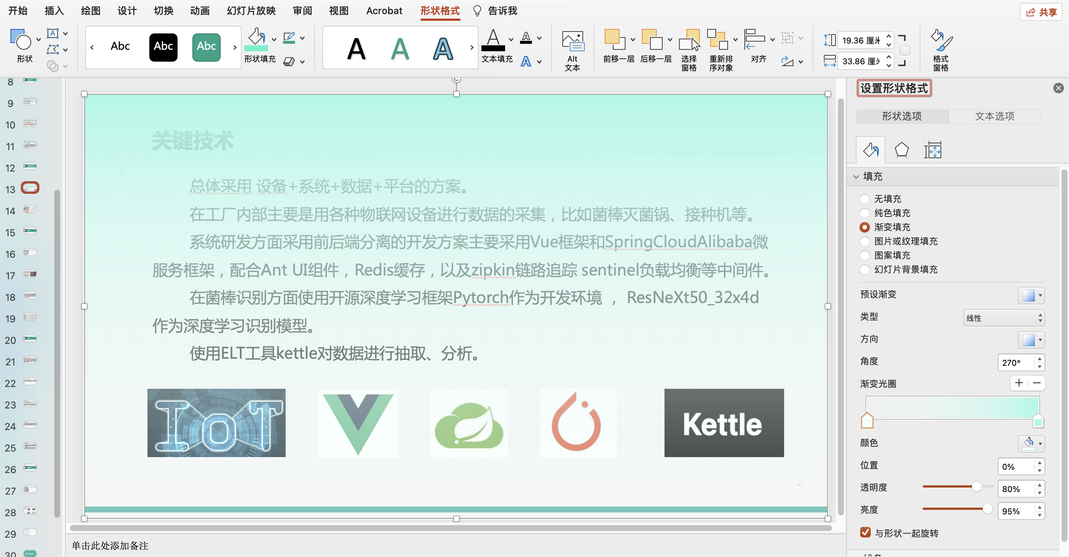This screenshot has height=557, width=1069.
Task: Expand the WordArt styles gallery next arrow
Action: pos(472,48)
